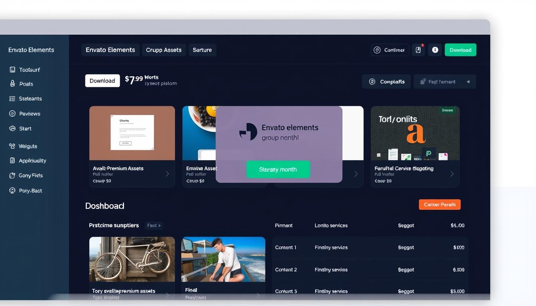Open the Envato Elements tab
This screenshot has width=536, height=306.
pos(110,50)
